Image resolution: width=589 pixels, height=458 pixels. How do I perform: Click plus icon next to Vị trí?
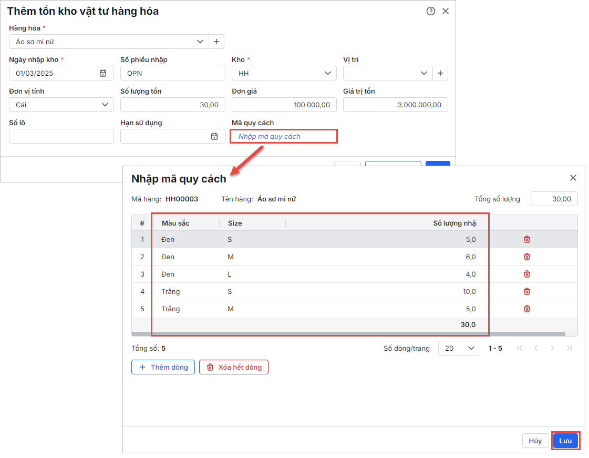click(440, 73)
